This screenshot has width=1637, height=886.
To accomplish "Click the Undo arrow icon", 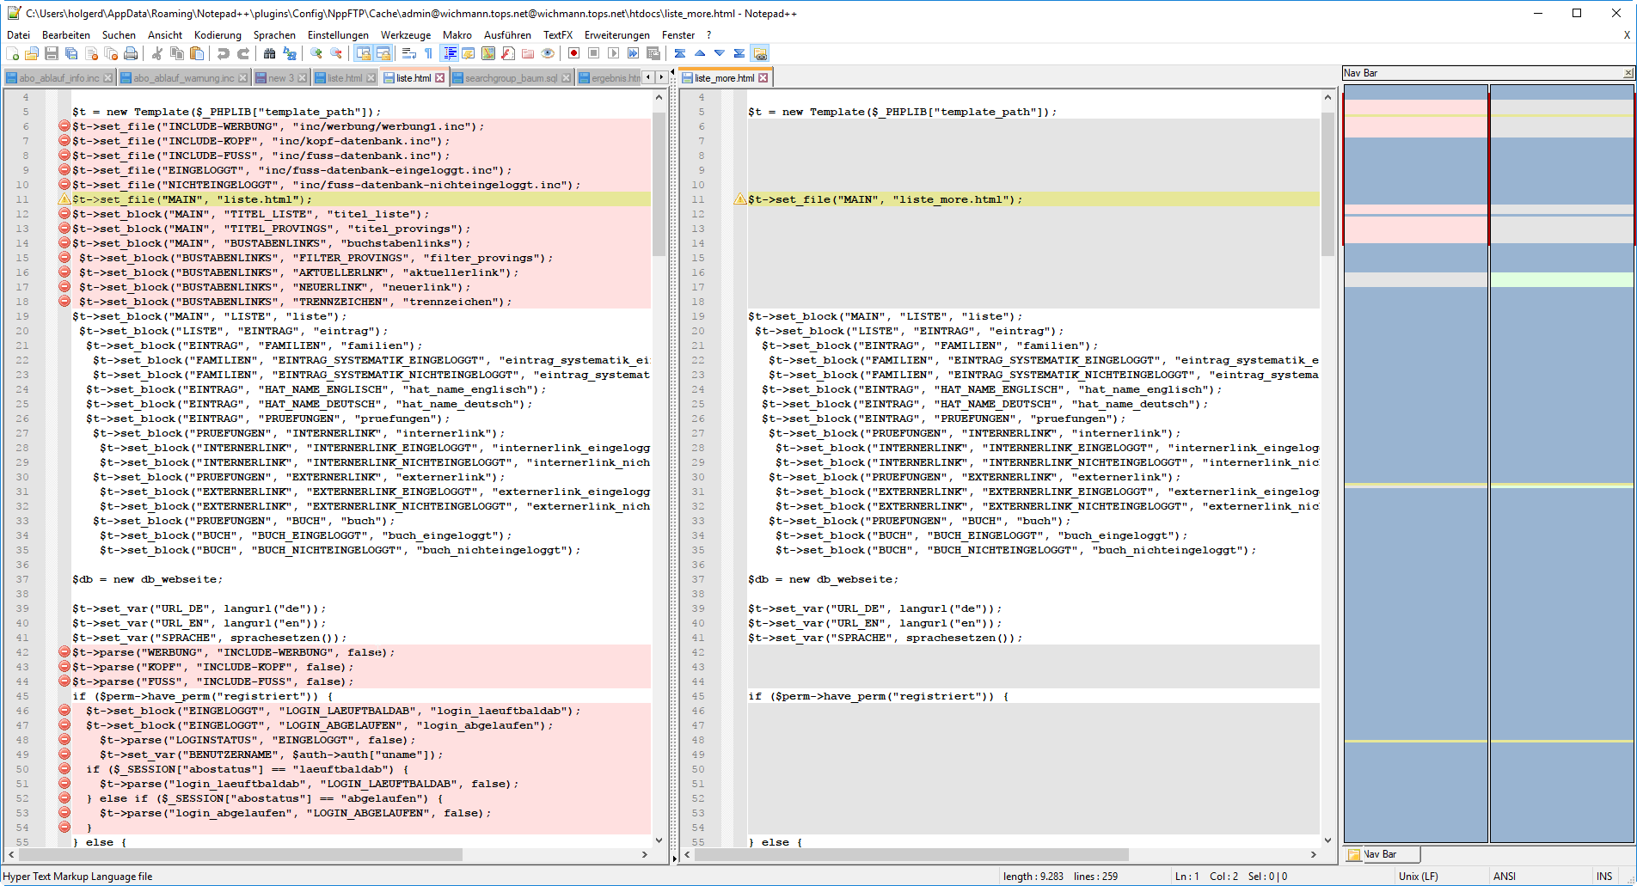I will coord(224,53).
